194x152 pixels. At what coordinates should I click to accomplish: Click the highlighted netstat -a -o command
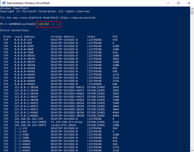click(x=49, y=24)
